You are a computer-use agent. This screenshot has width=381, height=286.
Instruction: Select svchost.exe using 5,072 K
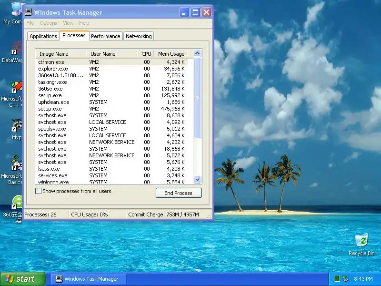[112, 155]
